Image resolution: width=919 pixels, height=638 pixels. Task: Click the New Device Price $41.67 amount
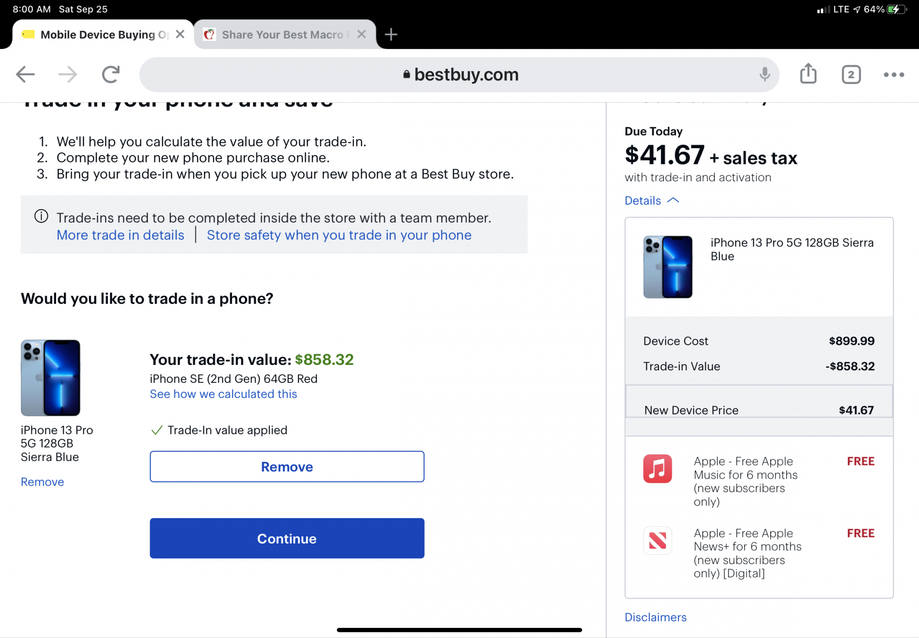pyautogui.click(x=856, y=410)
